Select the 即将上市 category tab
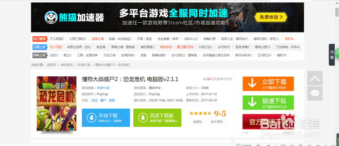This screenshot has height=146, width=339. click(40, 55)
